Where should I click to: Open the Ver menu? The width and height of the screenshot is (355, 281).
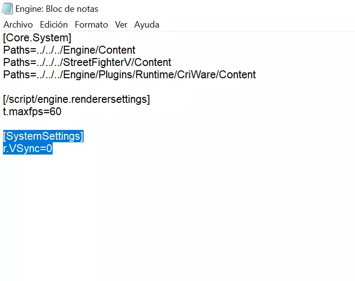121,25
